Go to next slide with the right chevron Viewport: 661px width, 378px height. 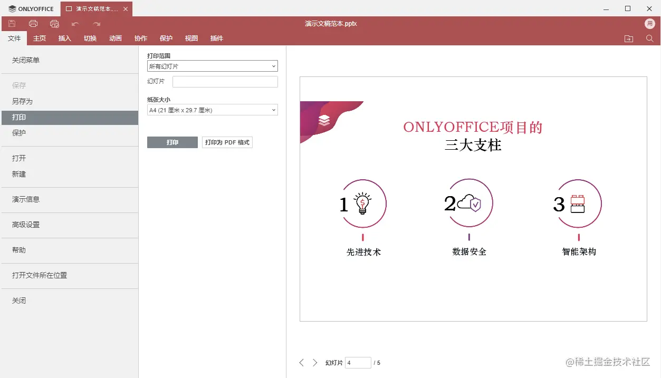(x=314, y=362)
